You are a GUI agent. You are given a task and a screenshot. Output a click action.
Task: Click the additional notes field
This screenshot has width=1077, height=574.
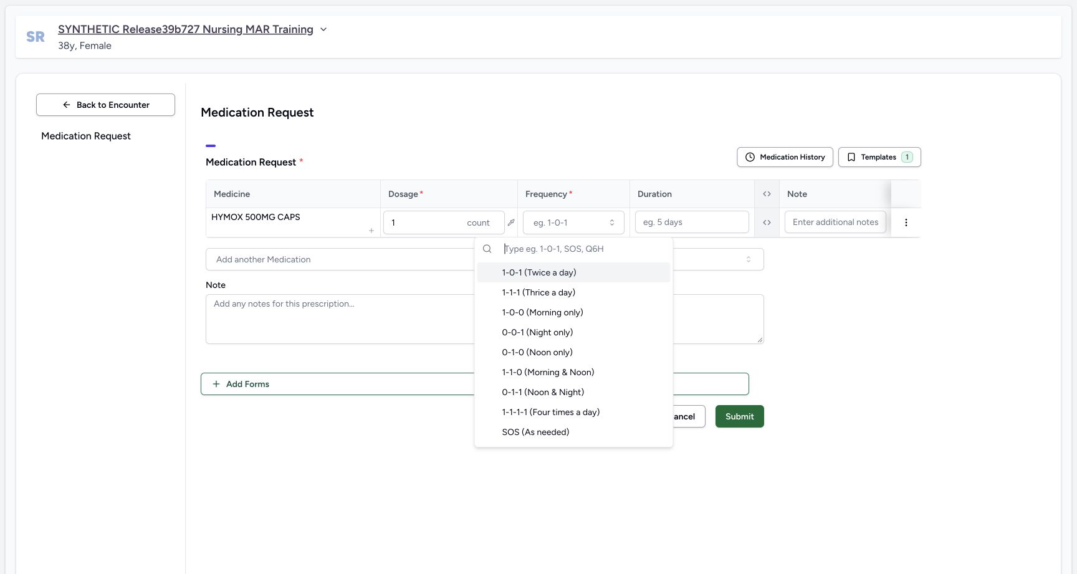click(x=835, y=222)
